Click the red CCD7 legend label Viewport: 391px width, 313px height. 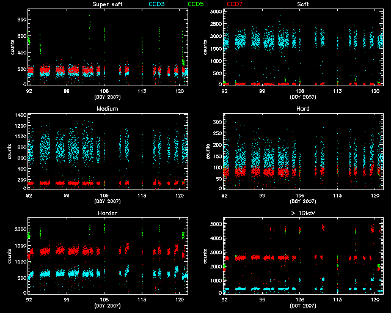point(236,5)
